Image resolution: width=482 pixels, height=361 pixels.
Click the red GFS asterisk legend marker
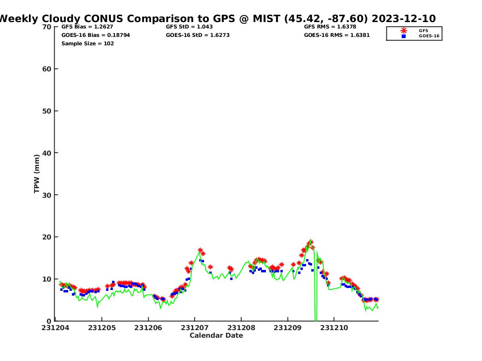coord(404,30)
